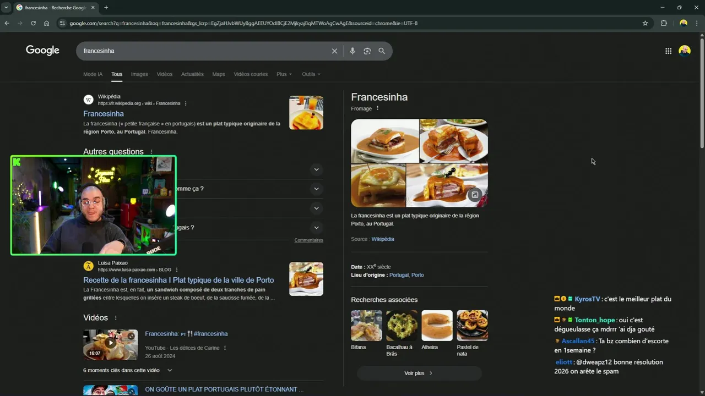Open options next to Autres questions

[x=151, y=152]
